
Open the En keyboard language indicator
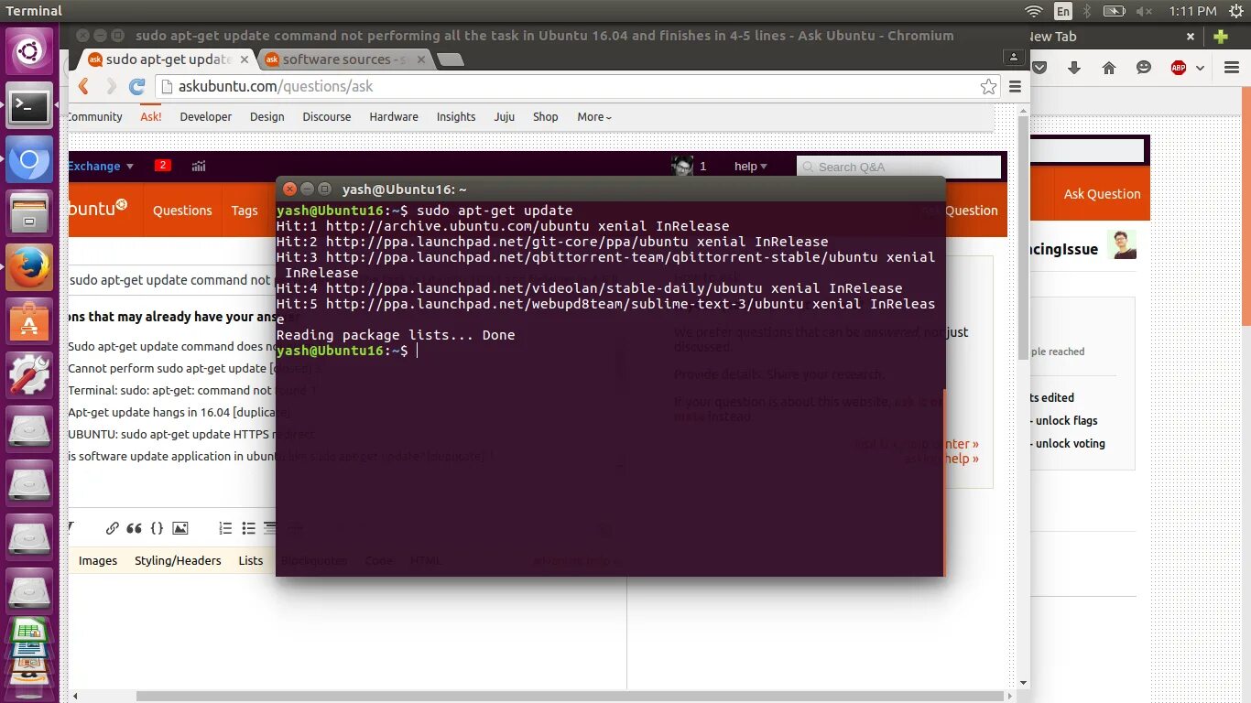point(1062,11)
